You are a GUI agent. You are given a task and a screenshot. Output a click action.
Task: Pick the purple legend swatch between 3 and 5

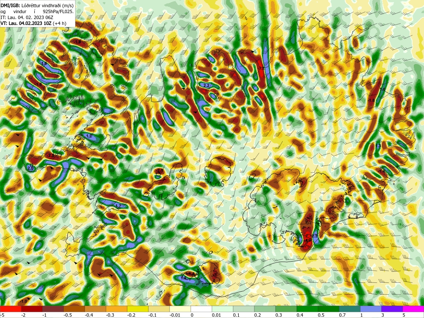pyautogui.click(x=392, y=309)
